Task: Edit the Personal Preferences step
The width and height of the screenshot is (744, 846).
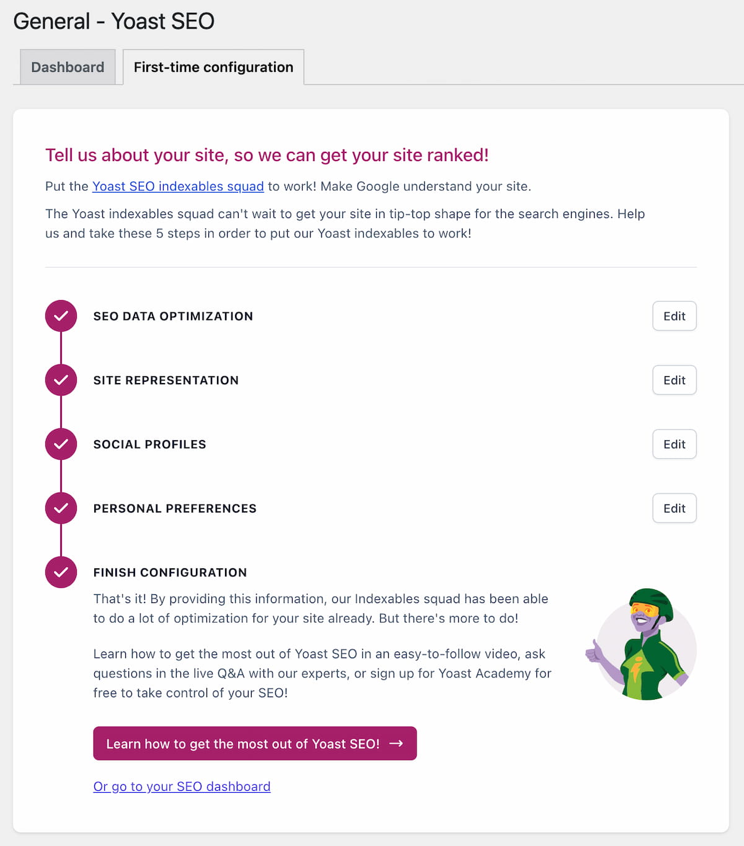Action: 674,508
